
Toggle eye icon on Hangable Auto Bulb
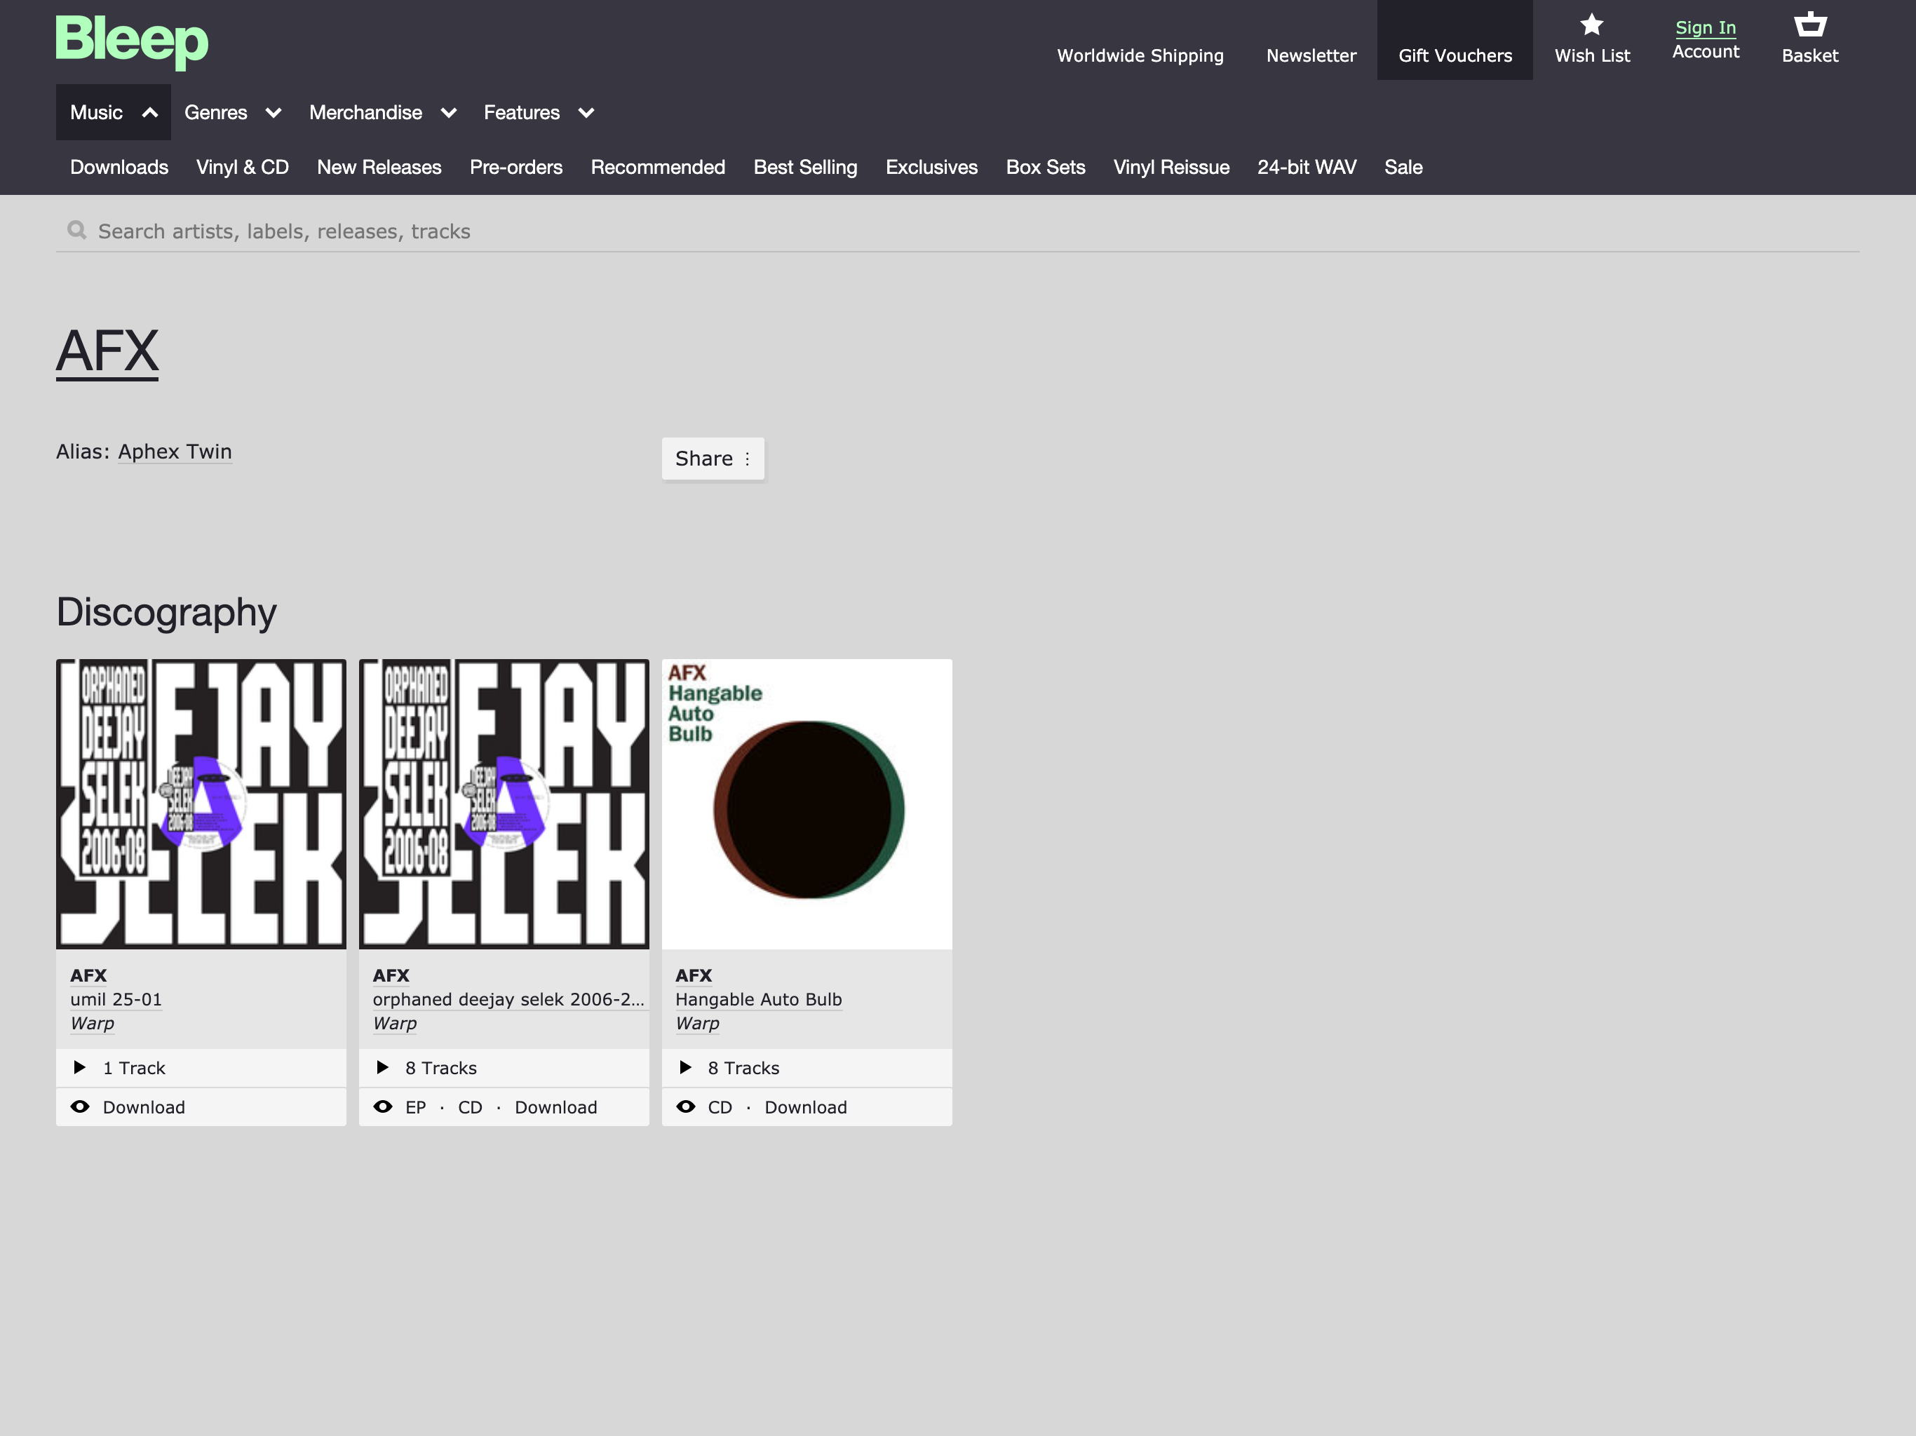point(685,1107)
